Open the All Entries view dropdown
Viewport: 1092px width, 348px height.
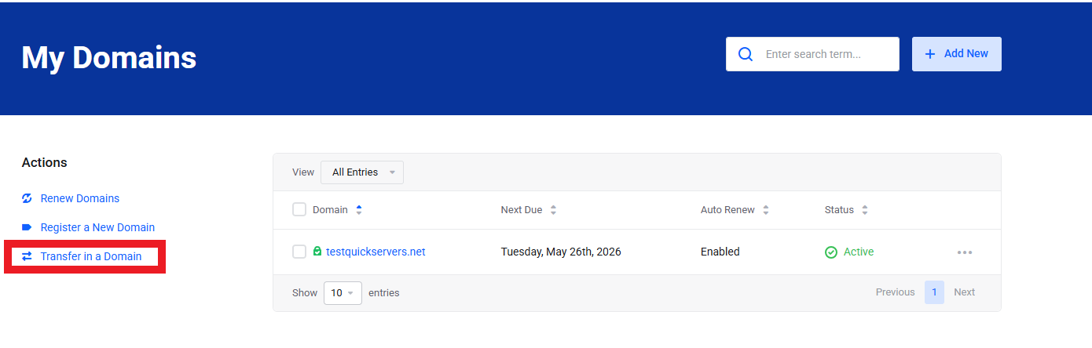tap(362, 172)
